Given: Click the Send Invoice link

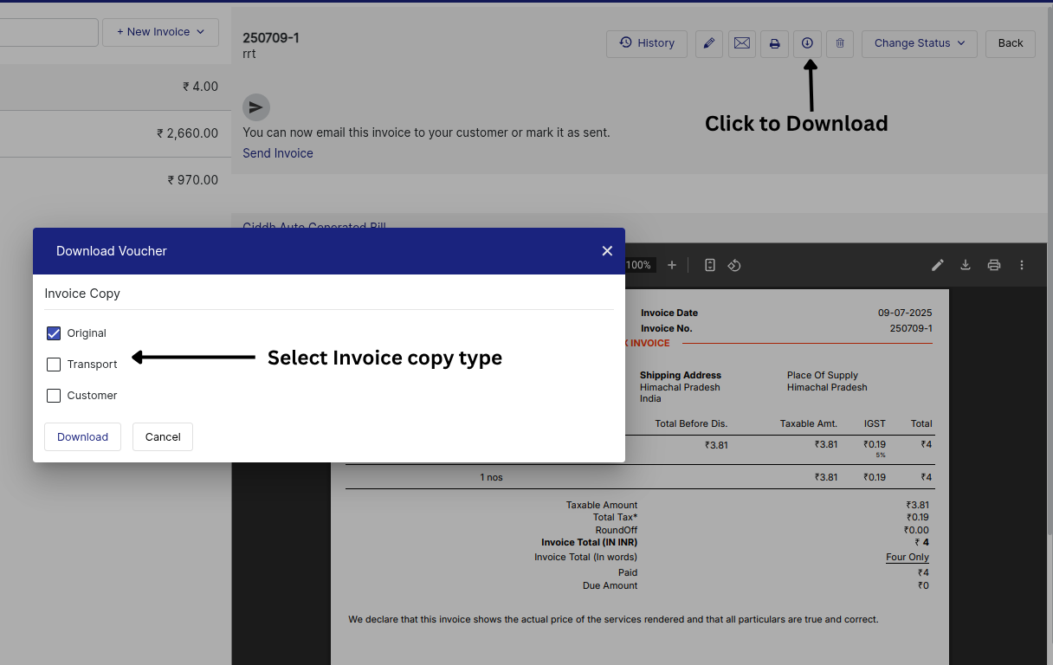Looking at the screenshot, I should click(278, 153).
